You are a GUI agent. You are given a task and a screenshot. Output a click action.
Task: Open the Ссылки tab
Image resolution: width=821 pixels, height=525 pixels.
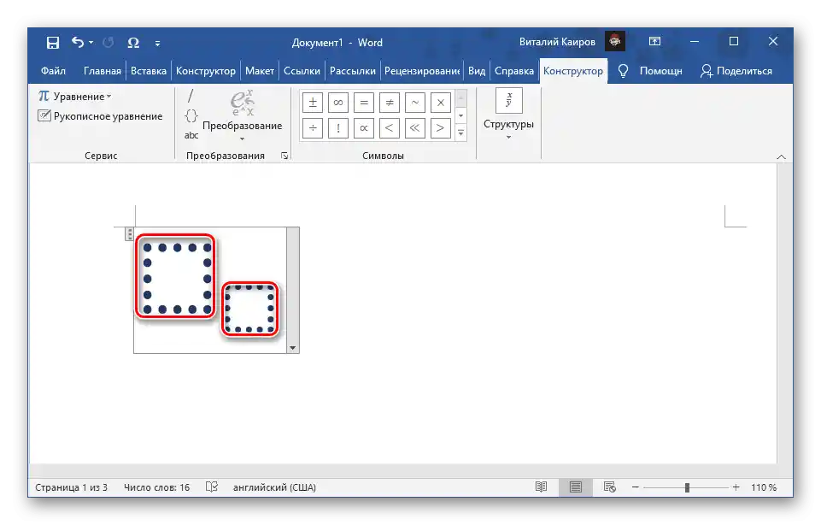(x=302, y=71)
